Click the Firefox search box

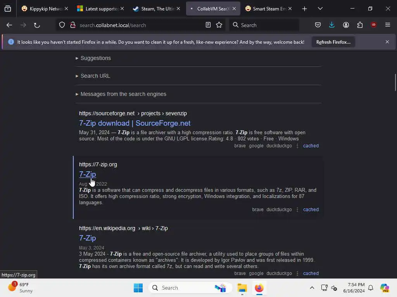pos(264,25)
